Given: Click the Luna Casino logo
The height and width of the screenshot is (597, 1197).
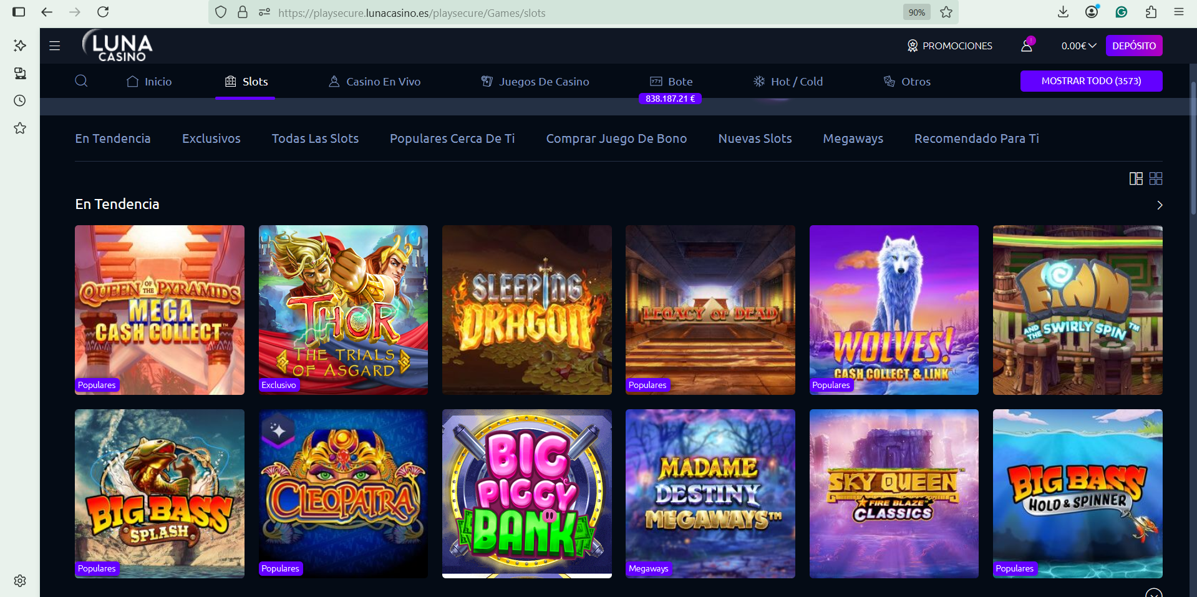Looking at the screenshot, I should pos(117,46).
